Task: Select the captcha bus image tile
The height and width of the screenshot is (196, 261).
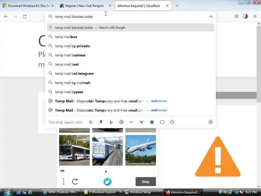Action: point(74,150)
